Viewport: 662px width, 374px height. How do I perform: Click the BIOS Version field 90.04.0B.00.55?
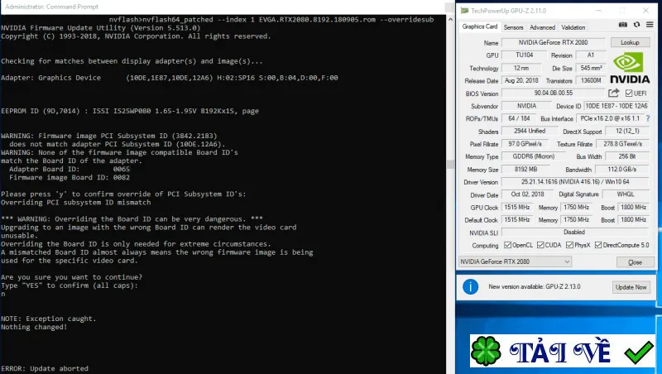[x=553, y=93]
